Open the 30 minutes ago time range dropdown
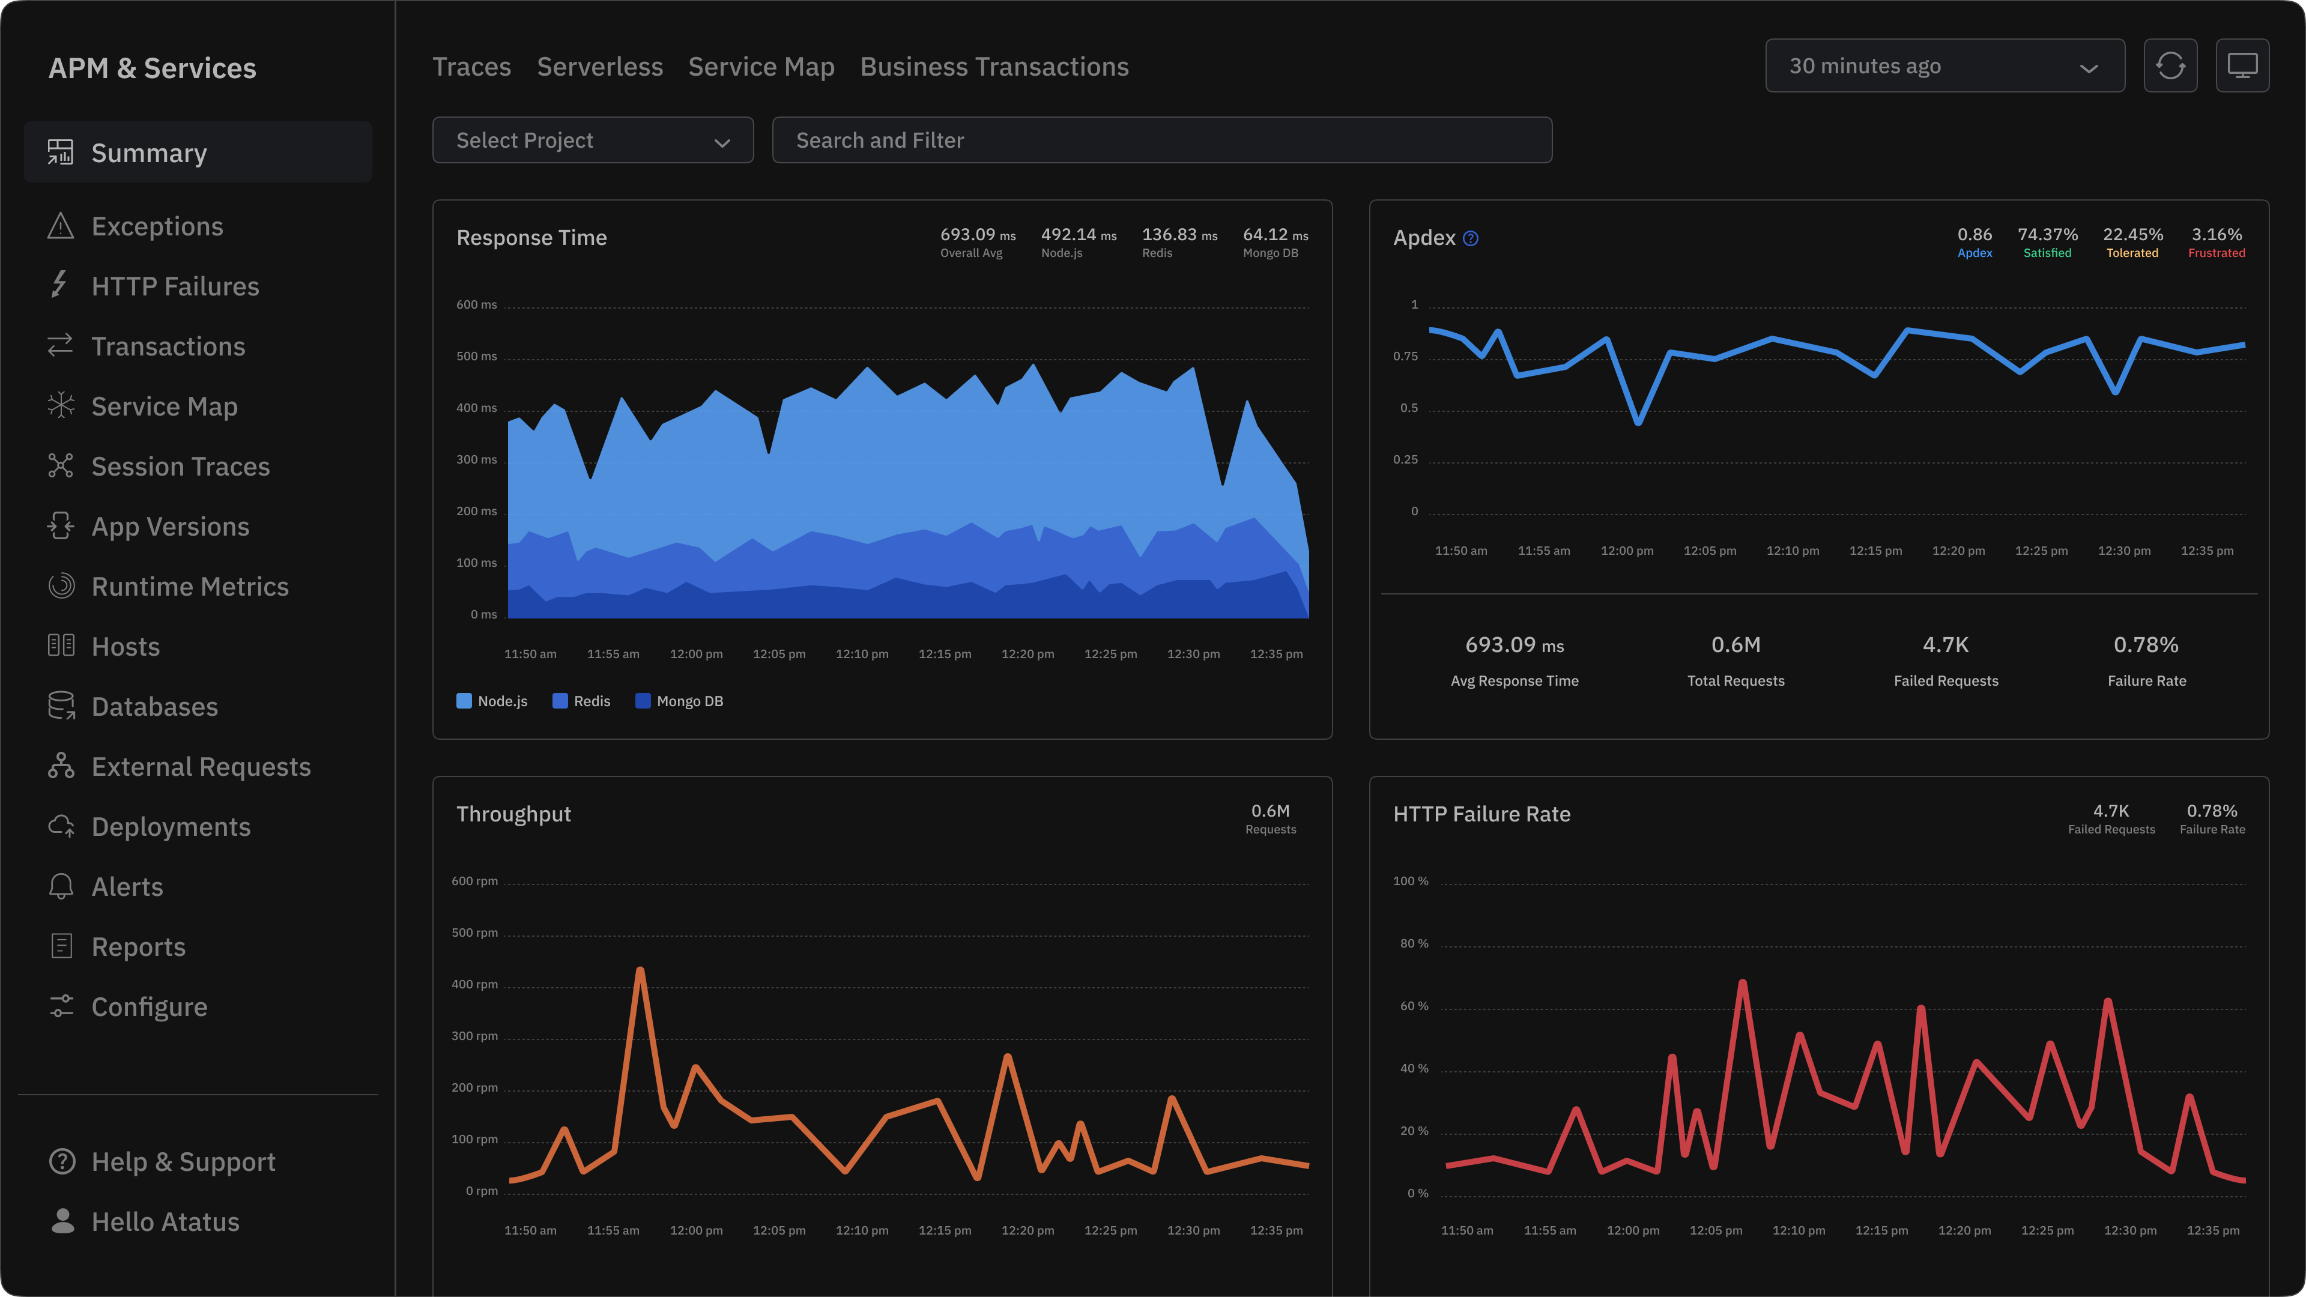 [1943, 65]
